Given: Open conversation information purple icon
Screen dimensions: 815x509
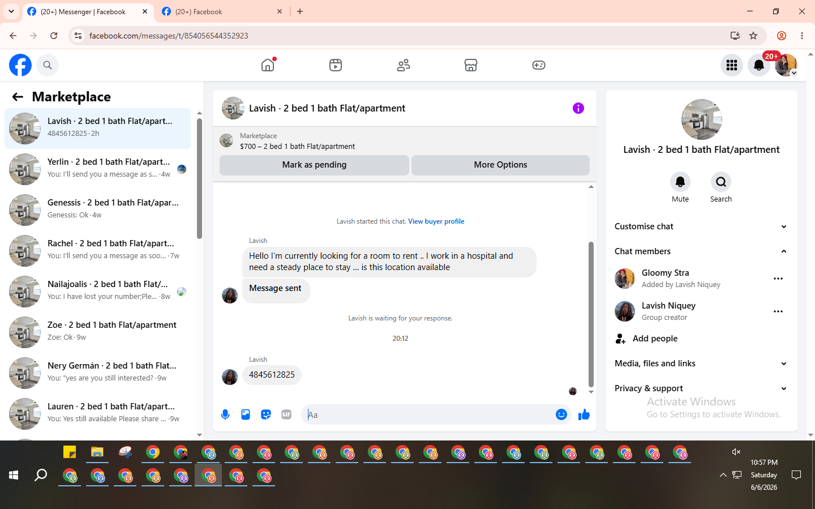Looking at the screenshot, I should pos(578,108).
